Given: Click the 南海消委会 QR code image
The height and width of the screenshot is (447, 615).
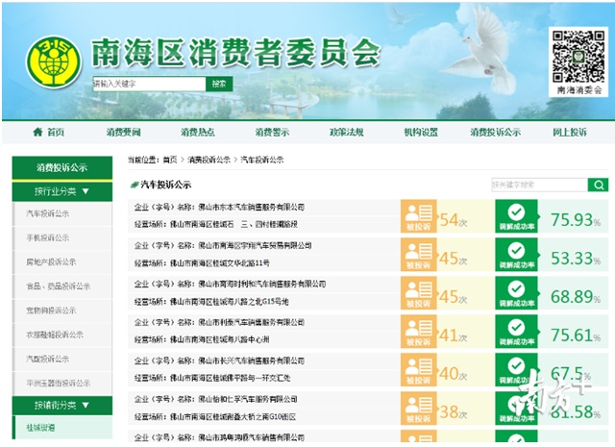Looking at the screenshot, I should (579, 54).
